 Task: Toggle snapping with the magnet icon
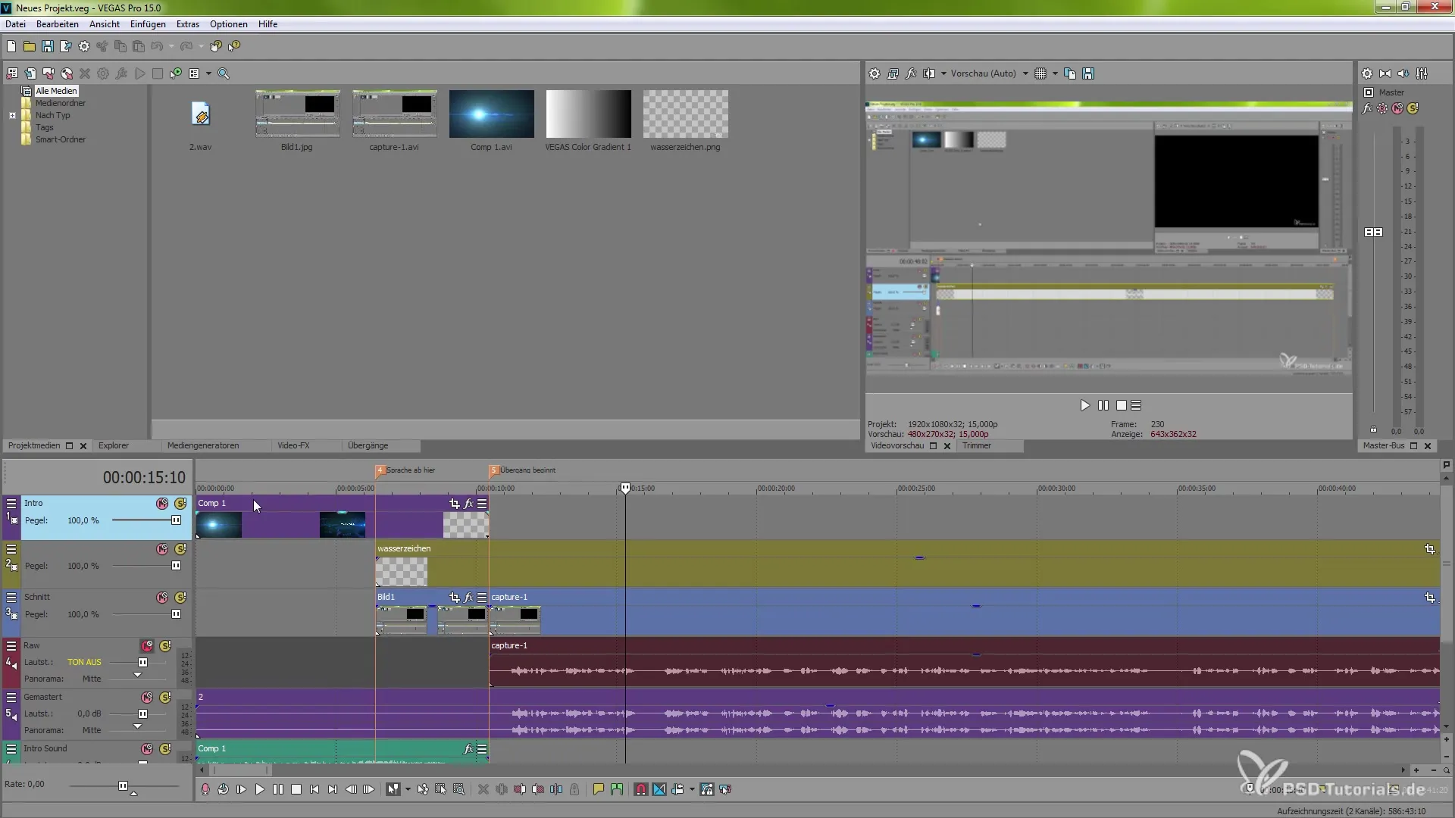641,789
